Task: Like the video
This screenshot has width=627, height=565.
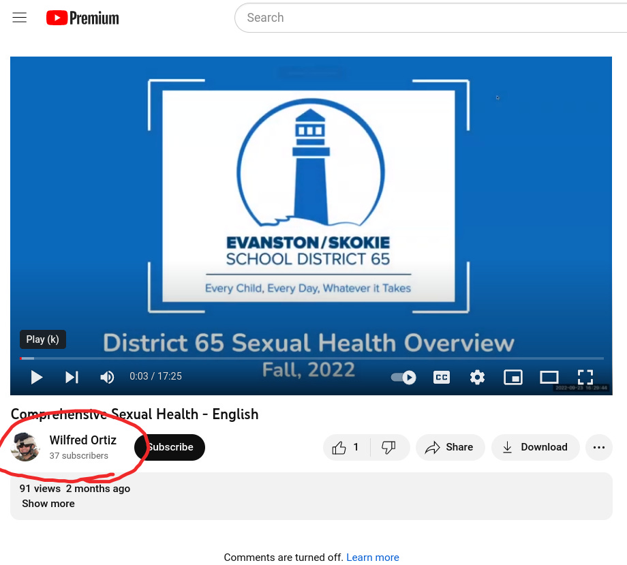Action: [x=346, y=447]
